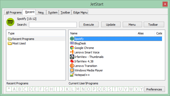
Task: Open Preferences
Action: point(154,89)
